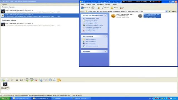Open the address bar dropdown arrow
This screenshot has height=100, width=178.
click(x=166, y=11)
